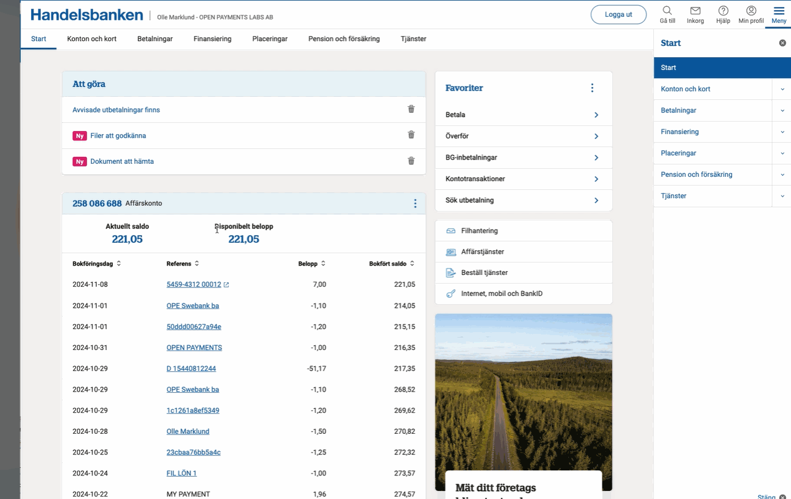The image size is (791, 499).
Task: Click the Internet, mobil och BankID icon
Action: coord(451,294)
